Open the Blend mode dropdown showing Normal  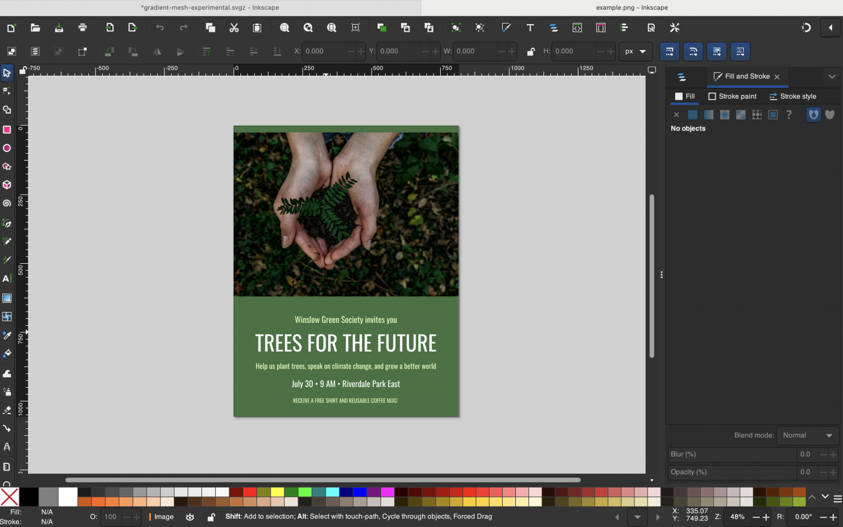tap(807, 435)
